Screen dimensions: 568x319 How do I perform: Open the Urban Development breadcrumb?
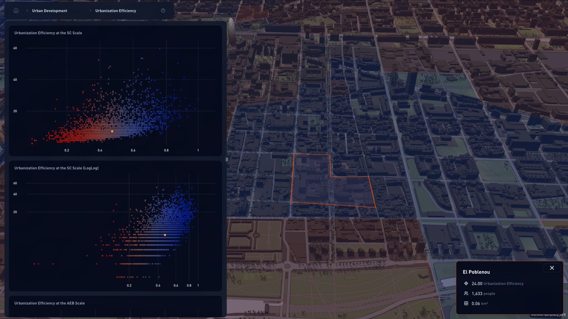pos(50,10)
